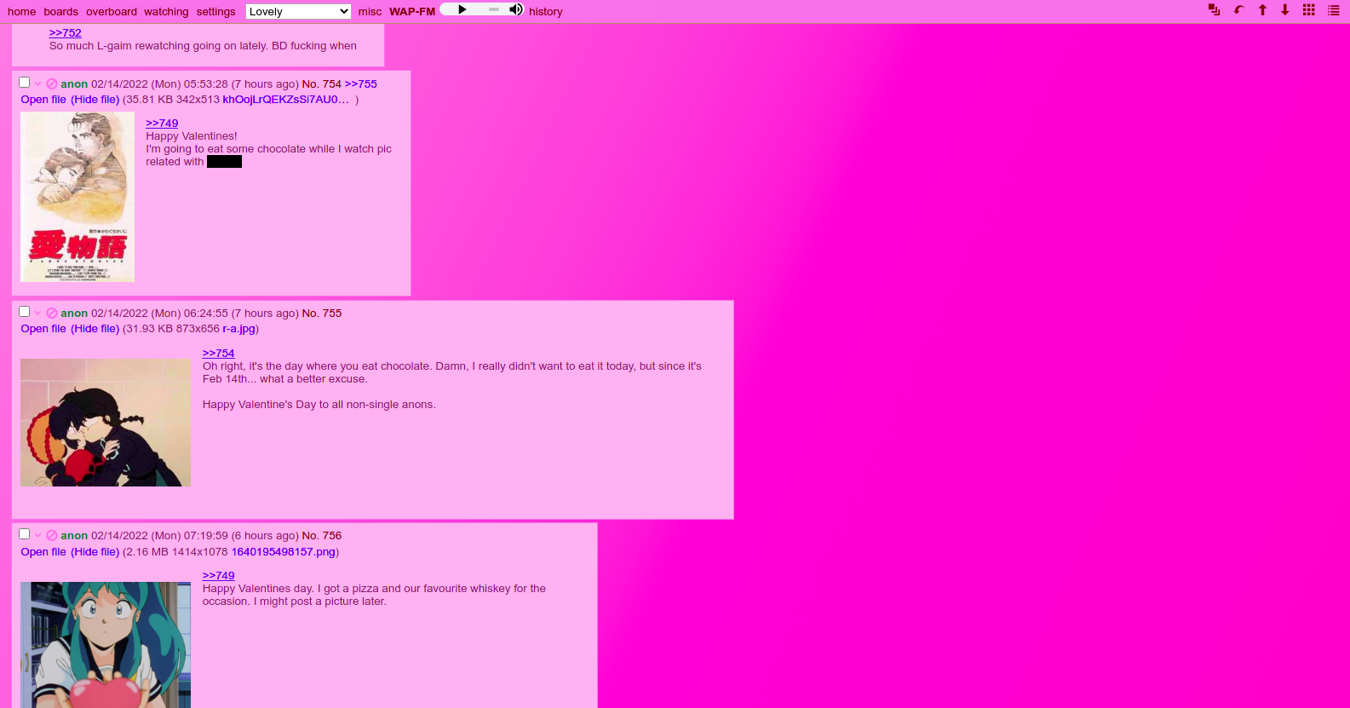1350x708 pixels.
Task: Mute the WAP-FM radio speaker icon
Action: [x=515, y=9]
